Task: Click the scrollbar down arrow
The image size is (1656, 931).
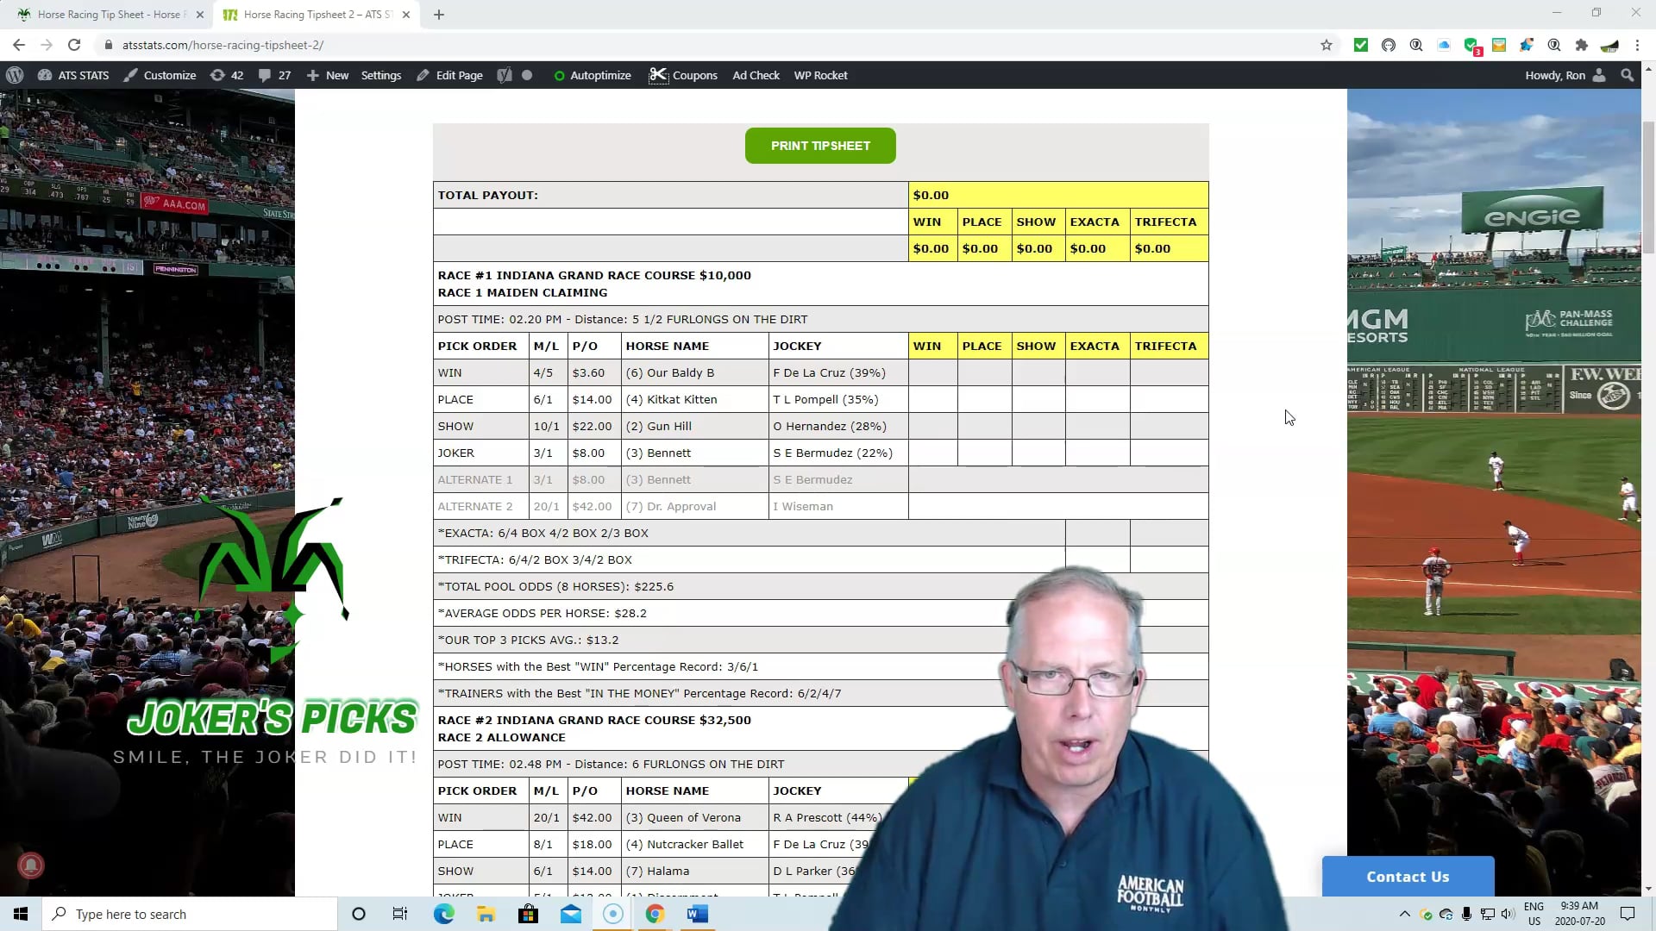Action: (x=1648, y=889)
